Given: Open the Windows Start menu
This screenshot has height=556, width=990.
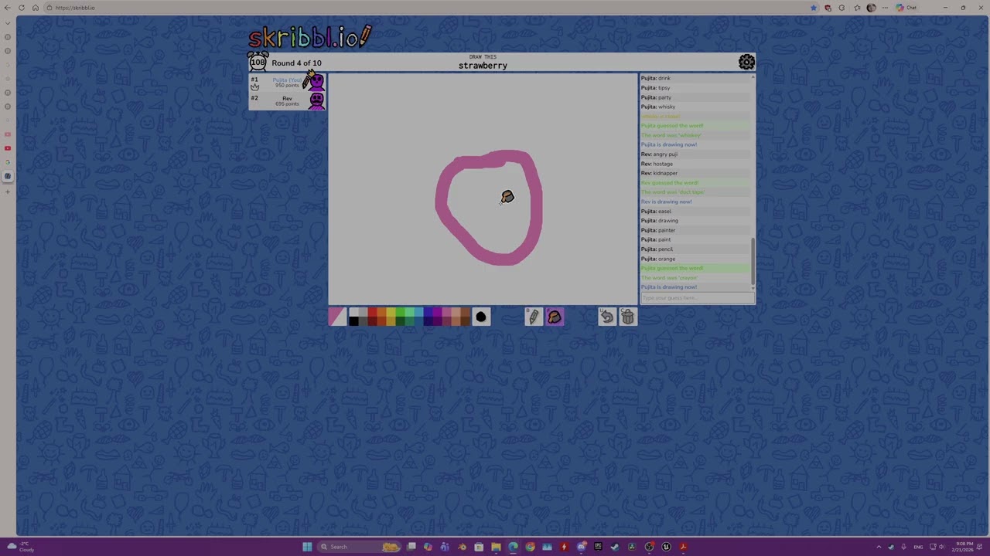Looking at the screenshot, I should coord(307,547).
